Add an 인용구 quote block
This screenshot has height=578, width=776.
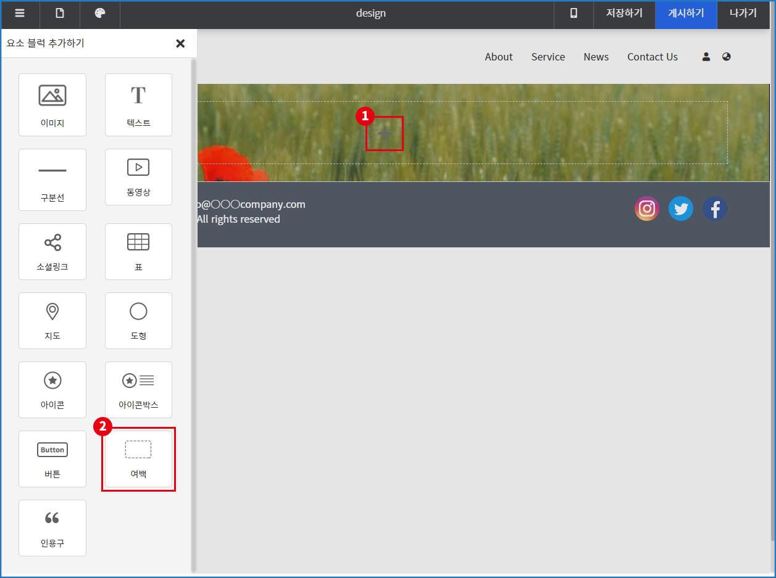point(52,528)
